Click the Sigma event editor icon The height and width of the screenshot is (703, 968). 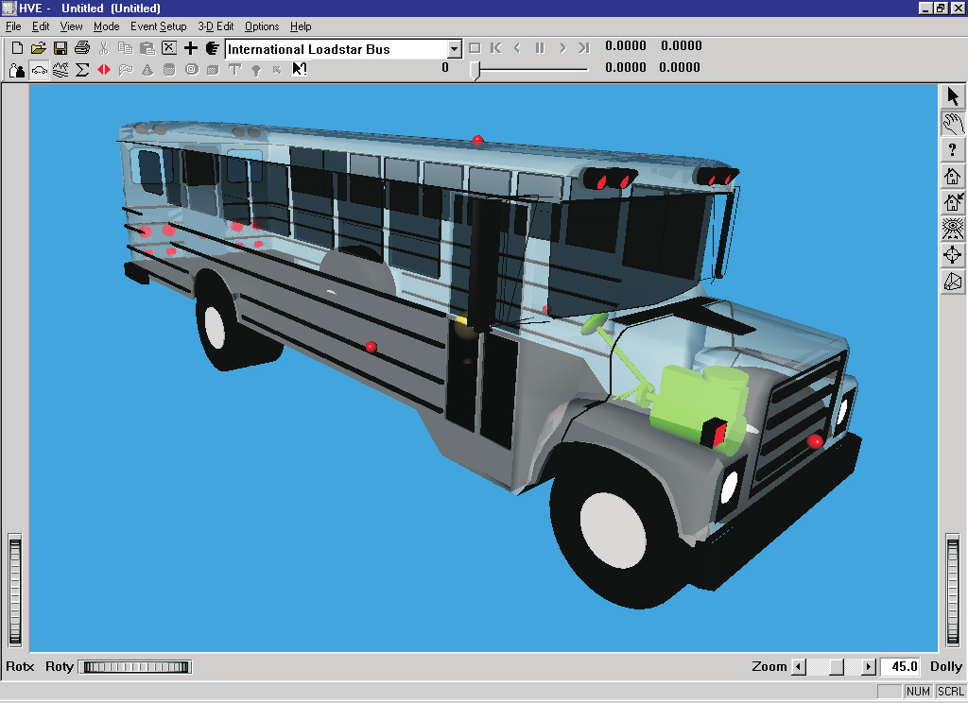(x=82, y=70)
